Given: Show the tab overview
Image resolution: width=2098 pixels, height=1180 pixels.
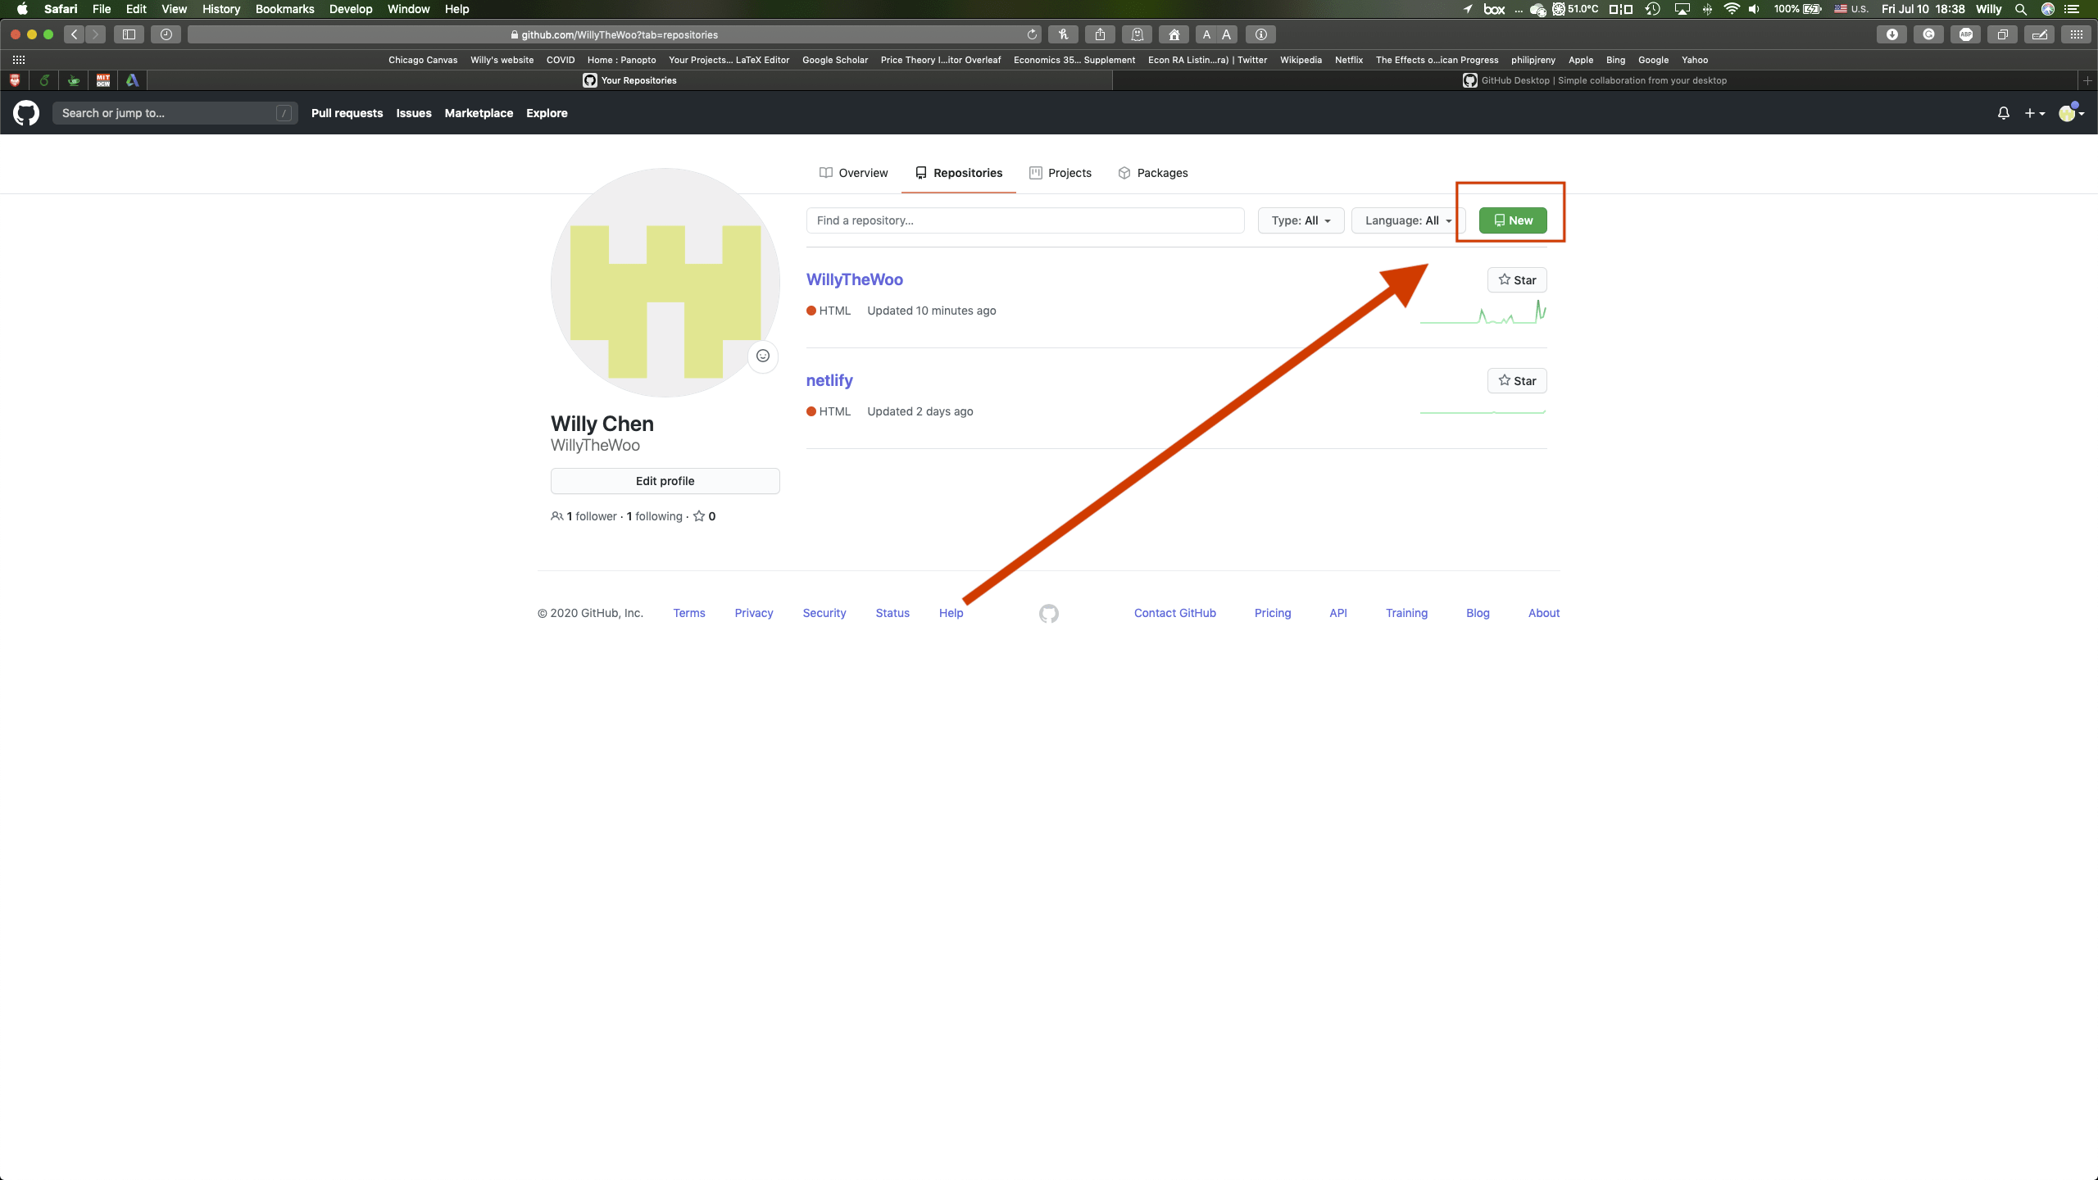Looking at the screenshot, I should pyautogui.click(x=2002, y=34).
